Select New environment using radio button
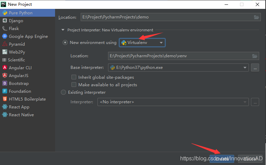The width and height of the screenshot is (266, 165). [x=65, y=43]
